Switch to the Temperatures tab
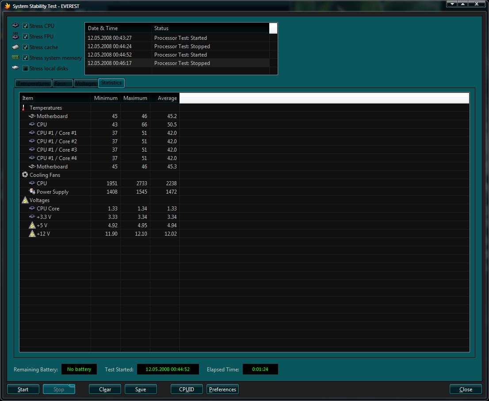Screen dimensions: 489x401 (33, 83)
